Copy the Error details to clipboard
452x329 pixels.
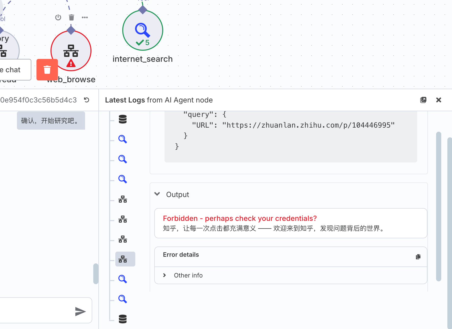[x=418, y=257]
